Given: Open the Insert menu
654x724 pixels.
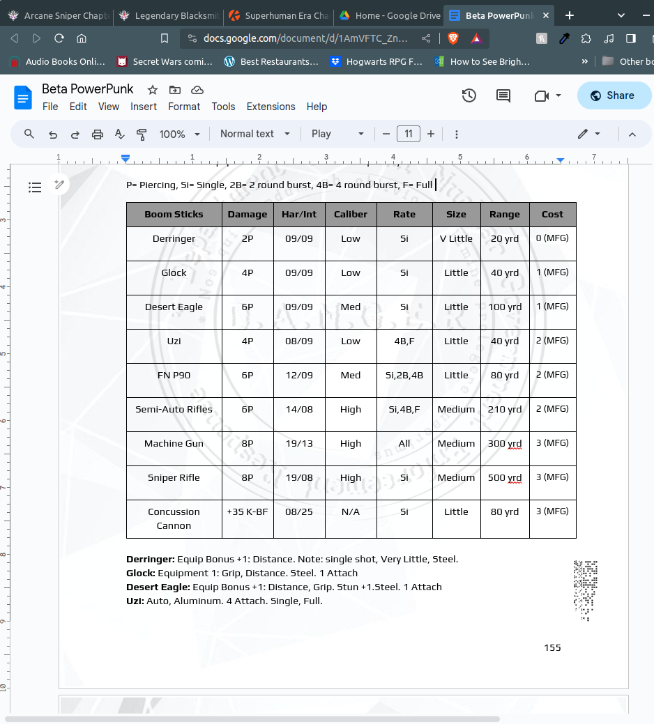Looking at the screenshot, I should point(143,107).
